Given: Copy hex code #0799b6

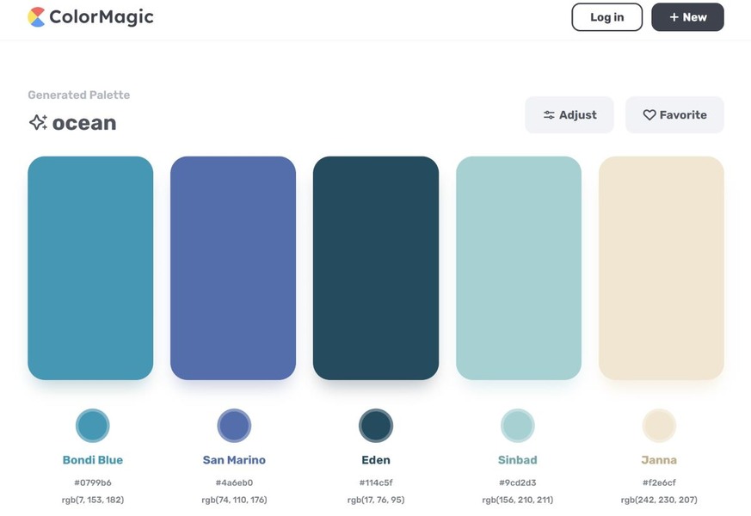Looking at the screenshot, I should (x=92, y=482).
